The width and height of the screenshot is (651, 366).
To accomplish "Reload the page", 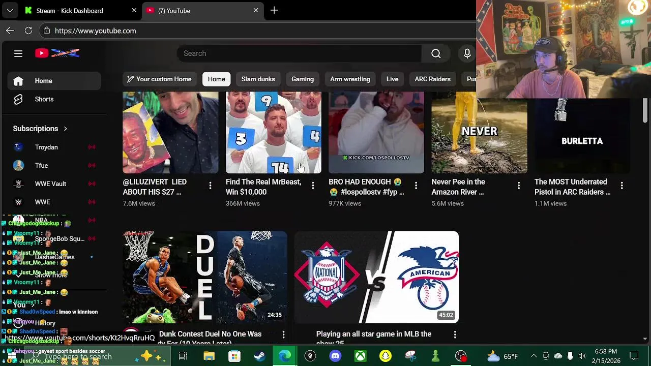I will click(x=28, y=30).
